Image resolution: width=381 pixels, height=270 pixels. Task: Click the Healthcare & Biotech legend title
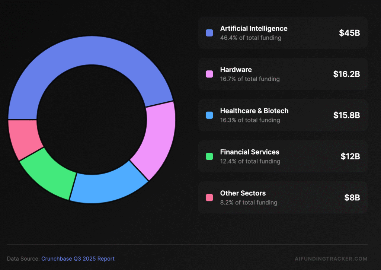click(254, 111)
